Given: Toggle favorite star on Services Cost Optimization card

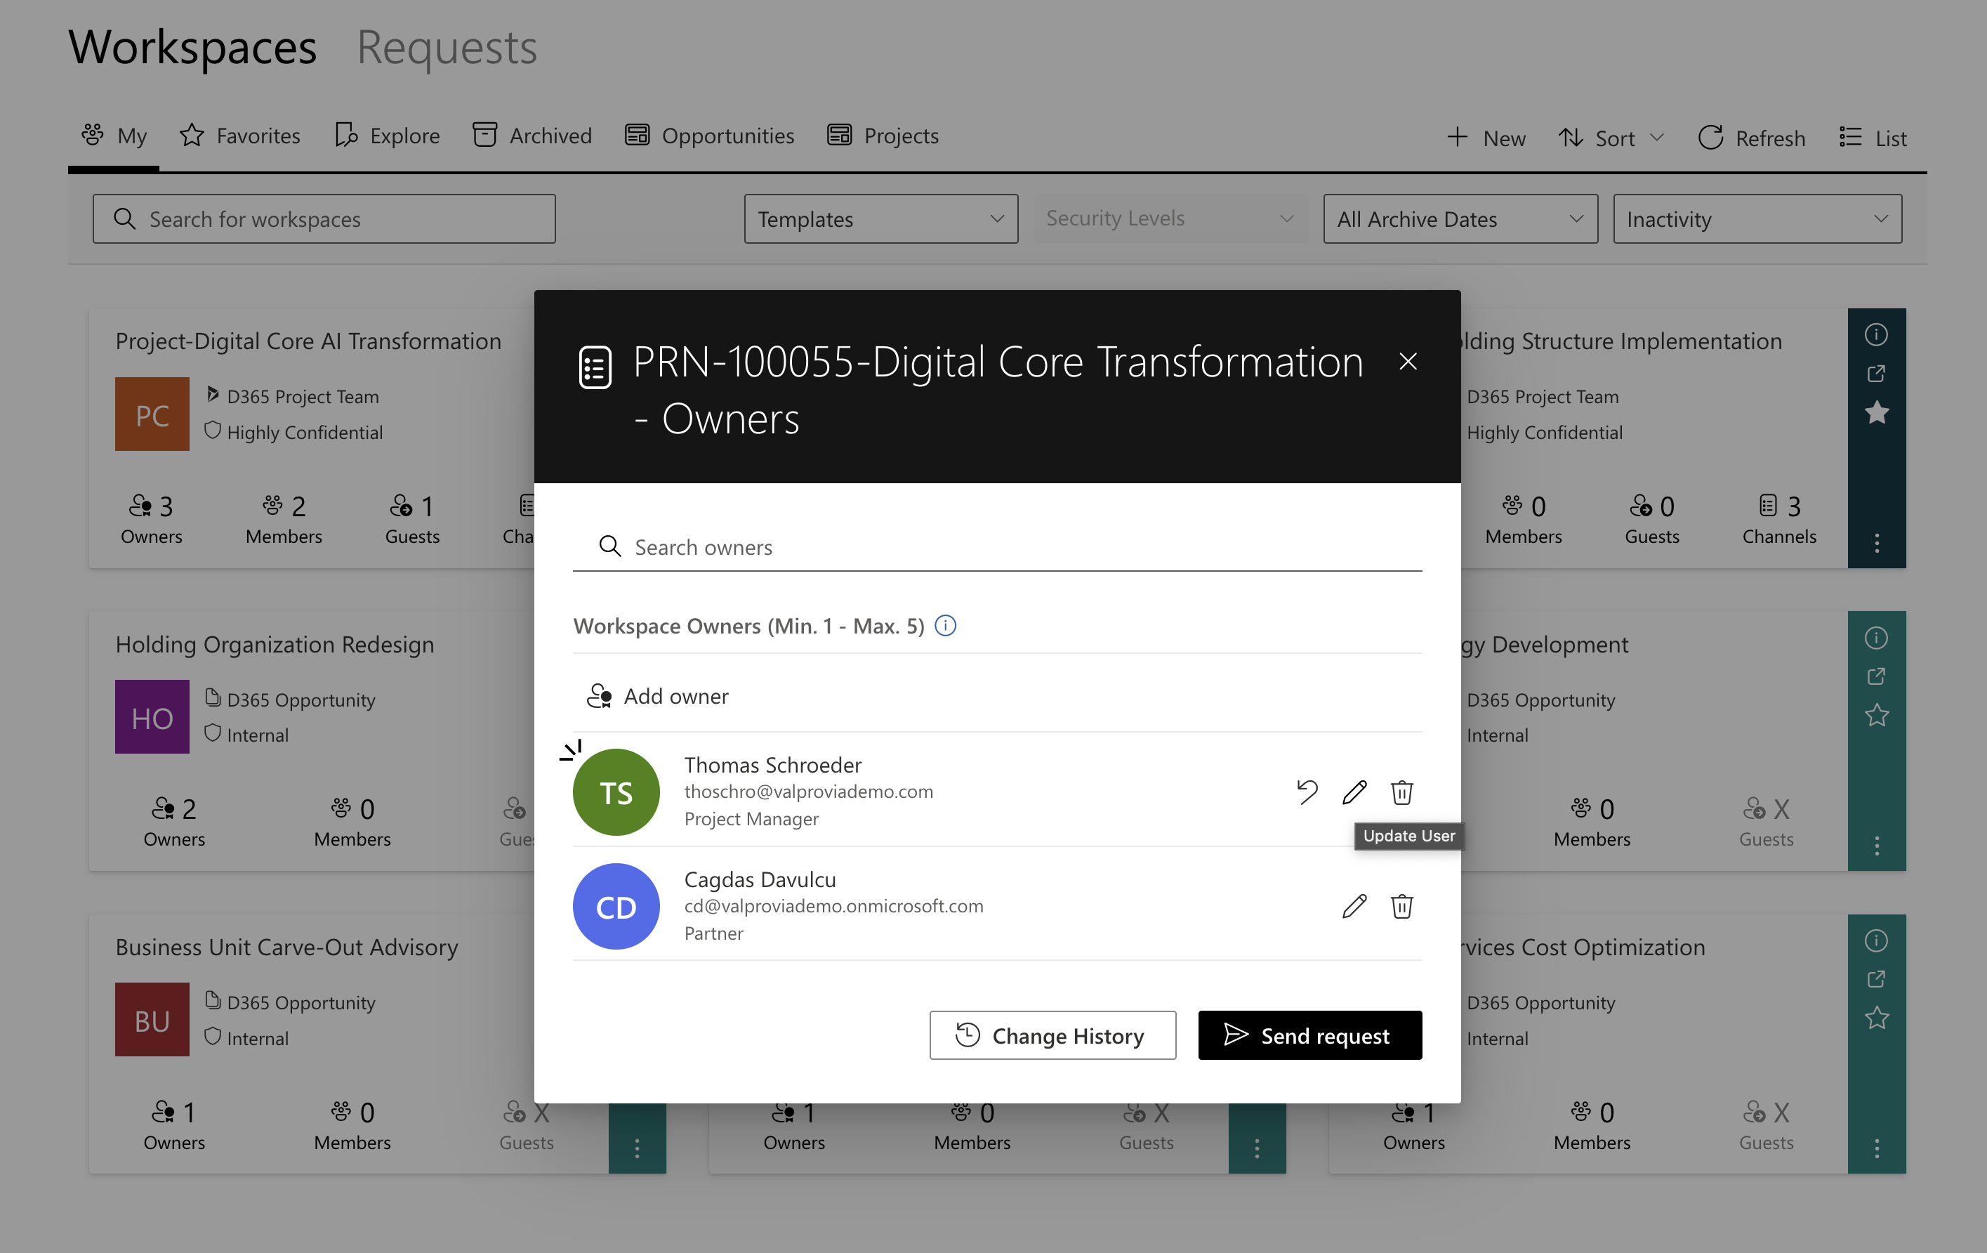Looking at the screenshot, I should [1877, 1018].
